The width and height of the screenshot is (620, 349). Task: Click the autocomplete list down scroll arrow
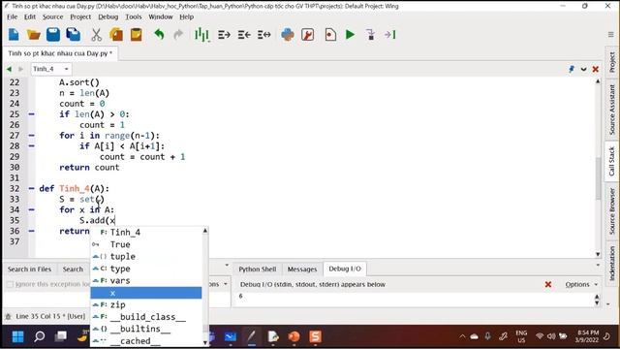205,342
